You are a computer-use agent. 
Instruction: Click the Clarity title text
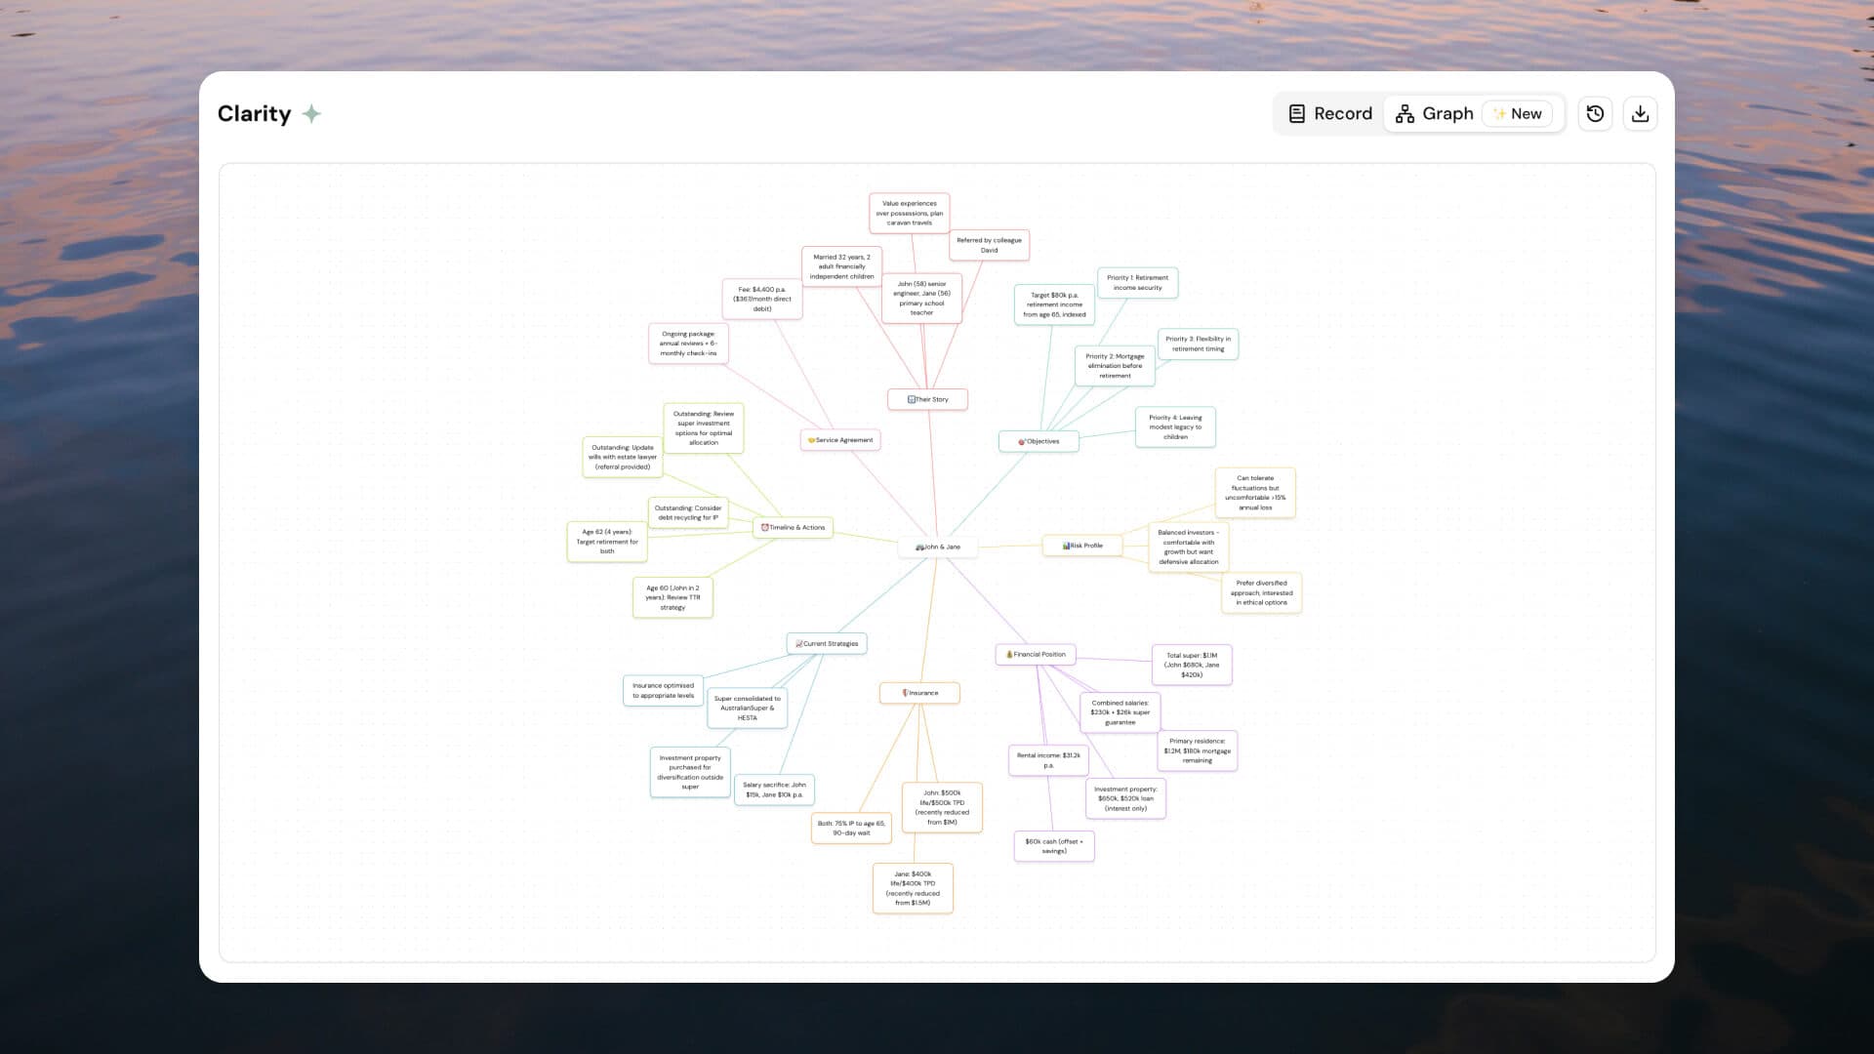(254, 113)
